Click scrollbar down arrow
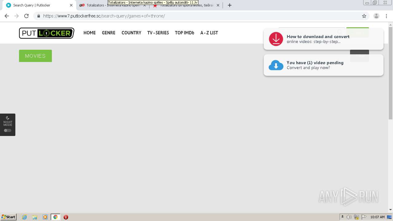 pos(391,210)
